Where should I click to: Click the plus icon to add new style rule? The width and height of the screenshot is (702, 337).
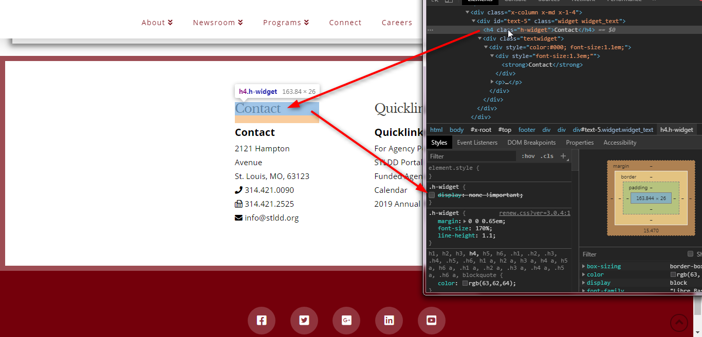(563, 156)
